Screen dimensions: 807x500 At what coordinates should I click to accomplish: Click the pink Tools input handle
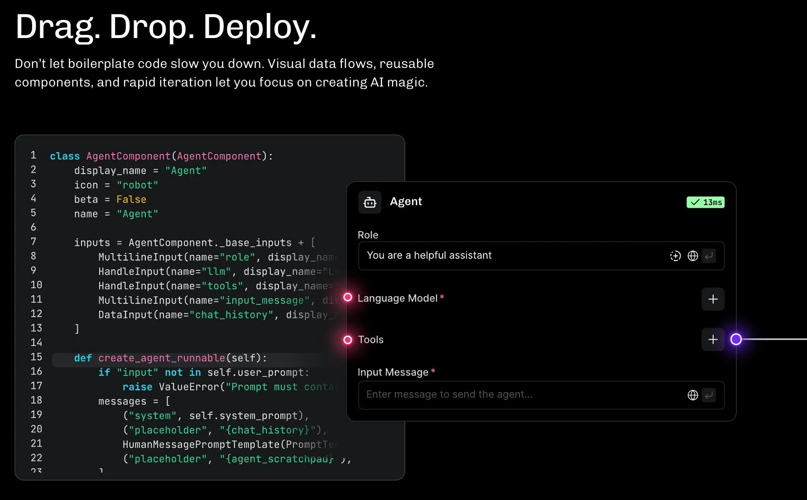348,340
